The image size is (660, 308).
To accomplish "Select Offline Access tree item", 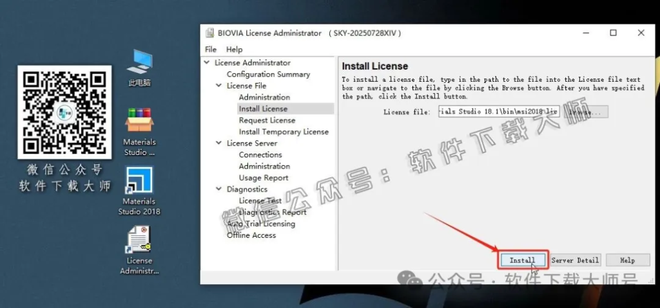I will tap(251, 235).
